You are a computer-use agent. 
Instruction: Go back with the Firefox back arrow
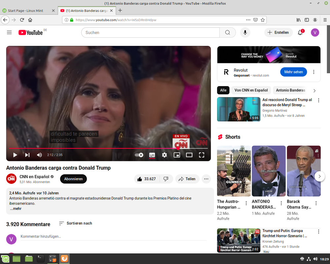click(x=5, y=20)
